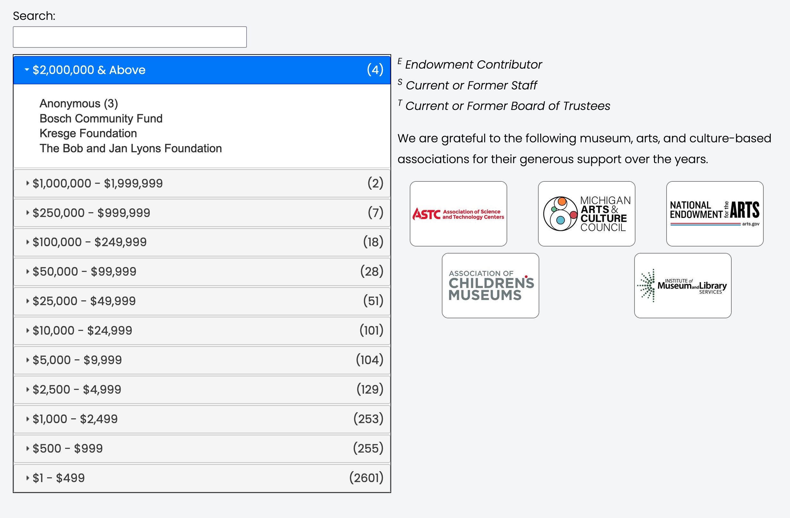790x518 pixels.
Task: Click the Institute of Museum and Library Services logo
Action: point(683,286)
